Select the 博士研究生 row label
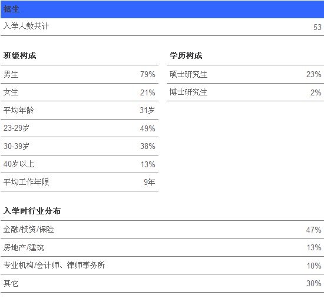Viewport: 324px width, 298px height. click(189, 92)
